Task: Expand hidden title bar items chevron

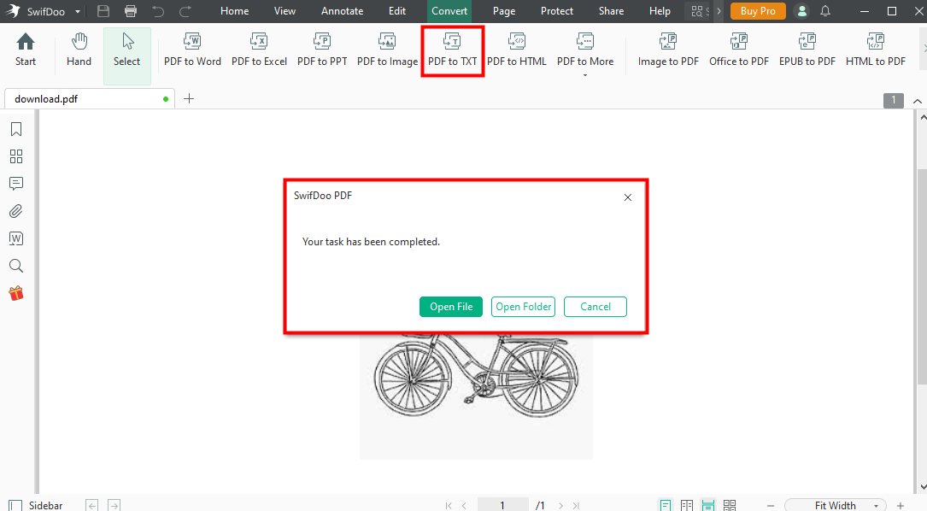Action: coord(719,10)
